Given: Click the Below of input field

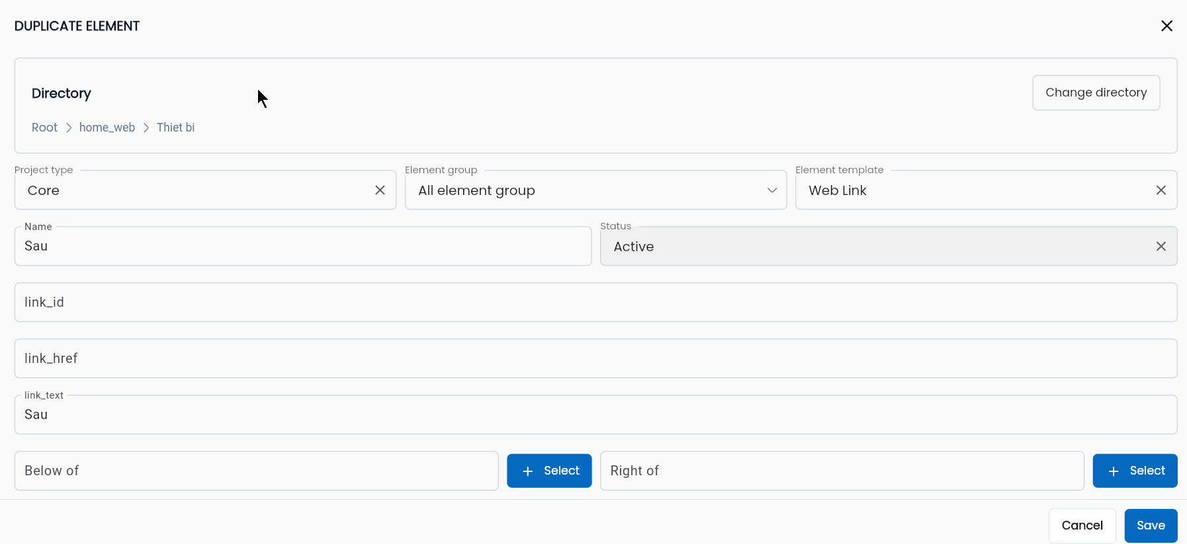Looking at the screenshot, I should [x=256, y=471].
